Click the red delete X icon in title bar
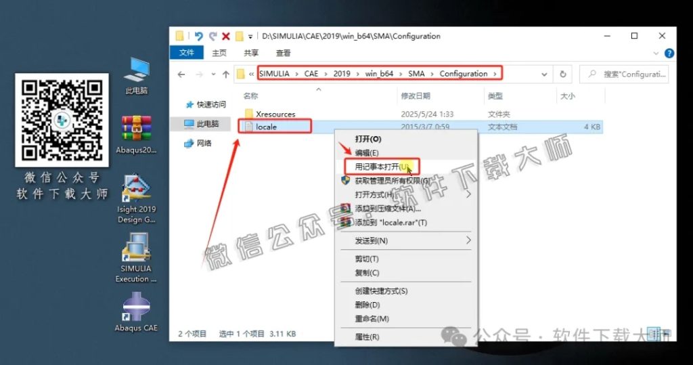The image size is (693, 365). click(x=226, y=37)
